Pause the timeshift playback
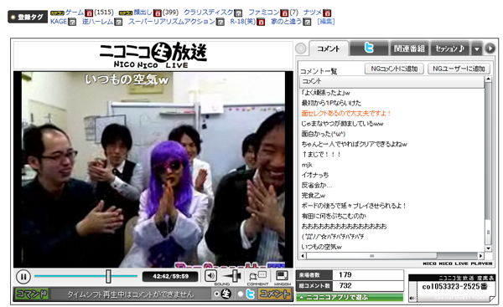 coord(23,277)
